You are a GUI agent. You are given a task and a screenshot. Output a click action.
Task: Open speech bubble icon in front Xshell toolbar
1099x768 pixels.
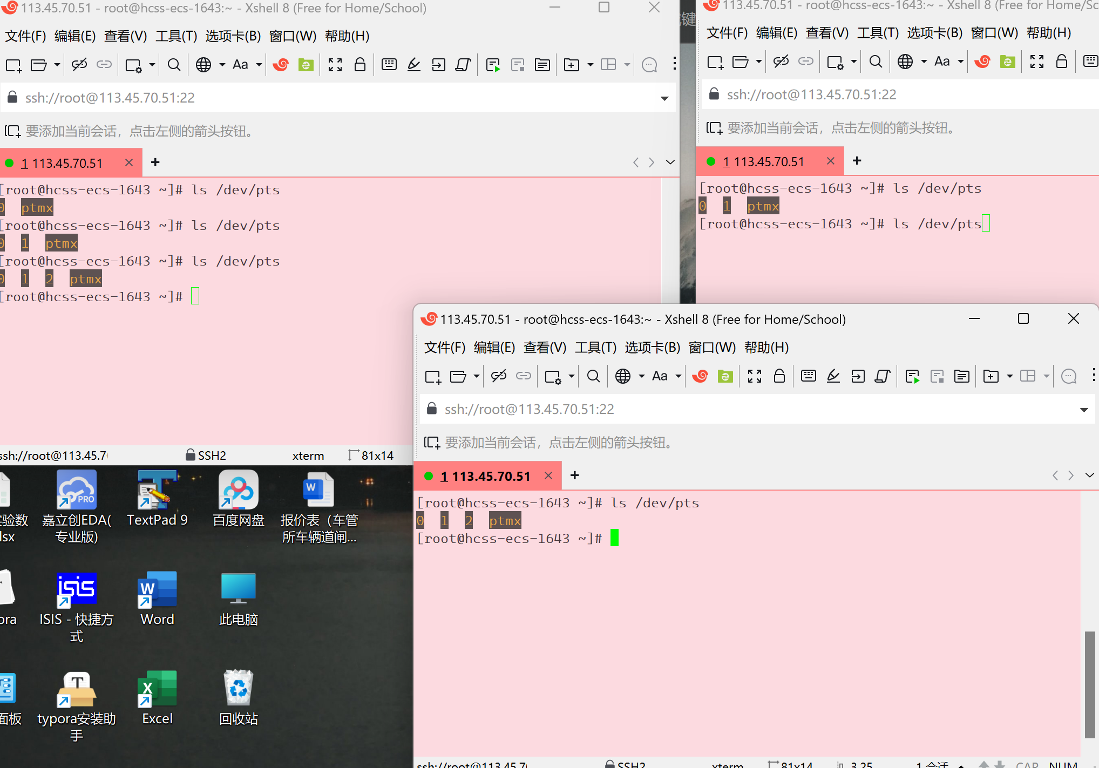[x=1069, y=376]
